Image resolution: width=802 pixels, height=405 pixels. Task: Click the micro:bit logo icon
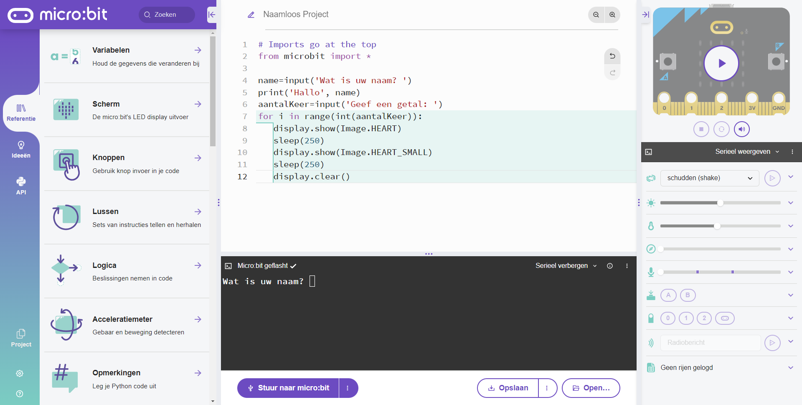(20, 15)
